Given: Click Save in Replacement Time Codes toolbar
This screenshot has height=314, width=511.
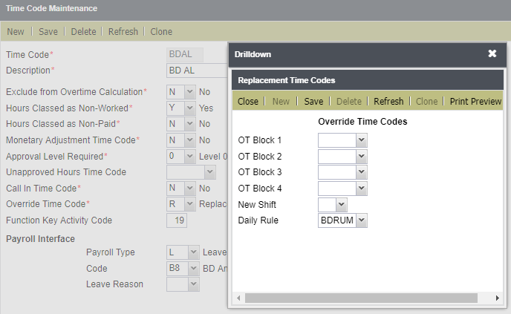Looking at the screenshot, I should [313, 101].
